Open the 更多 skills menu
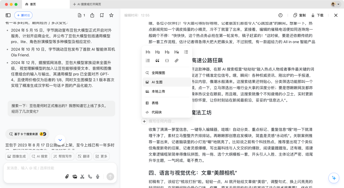Viewport: 344px width, 188px height. [x=101, y=156]
